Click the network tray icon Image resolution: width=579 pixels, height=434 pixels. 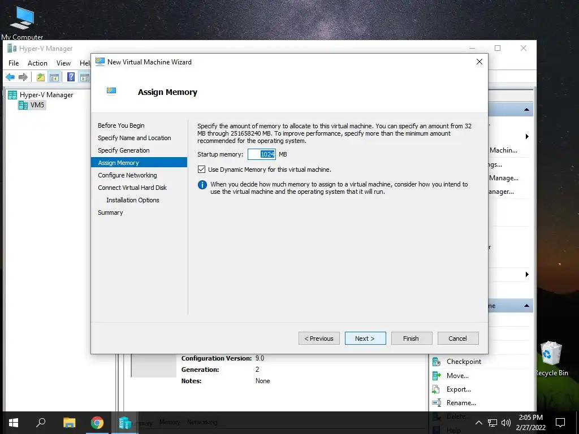point(492,423)
